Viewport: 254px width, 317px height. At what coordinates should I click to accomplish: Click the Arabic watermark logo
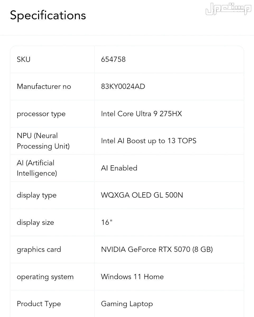tap(228, 9)
